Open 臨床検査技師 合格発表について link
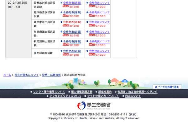The width and height of the screenshot is (188, 126). (99, 12)
